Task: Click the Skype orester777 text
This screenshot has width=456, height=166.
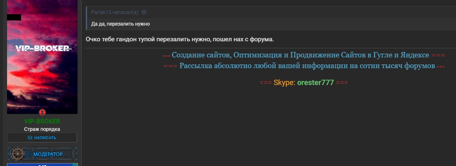Action: pyautogui.click(x=303, y=82)
